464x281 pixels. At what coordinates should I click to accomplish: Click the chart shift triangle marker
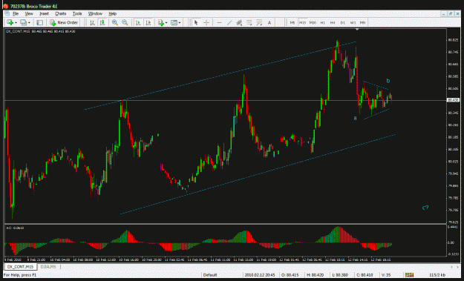[357, 30]
